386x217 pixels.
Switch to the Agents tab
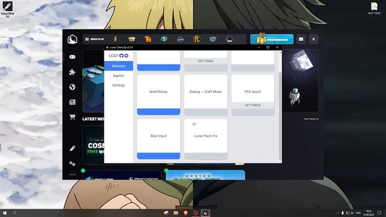[119, 75]
